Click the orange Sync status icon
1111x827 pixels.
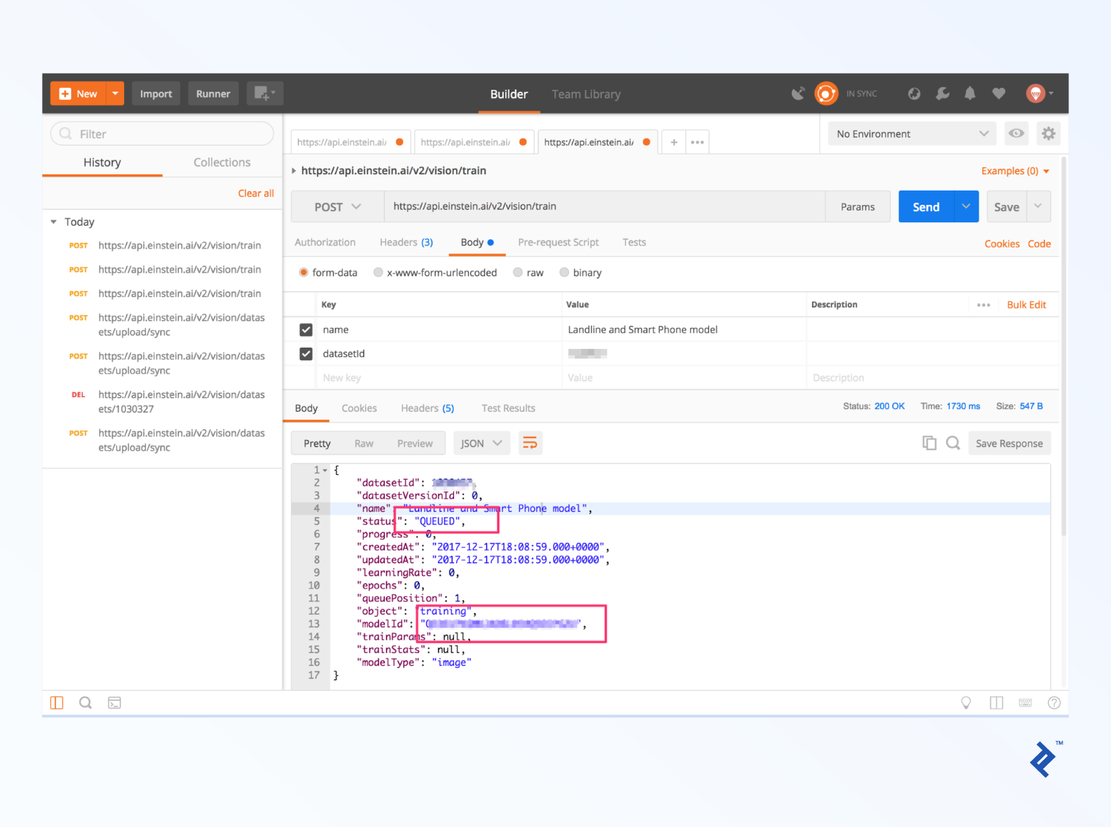click(826, 94)
